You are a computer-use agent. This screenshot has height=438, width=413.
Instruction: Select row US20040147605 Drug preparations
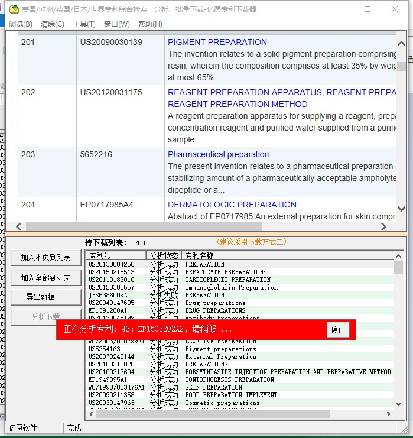pyautogui.click(x=240, y=303)
